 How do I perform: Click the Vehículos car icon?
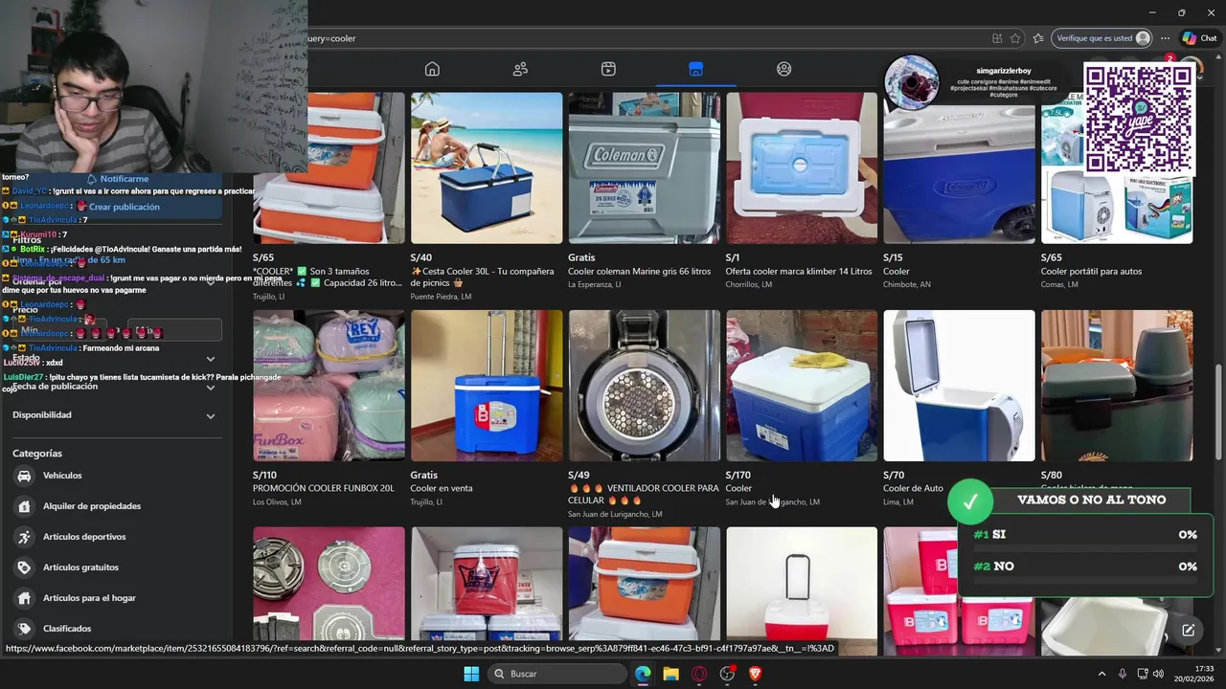pyautogui.click(x=24, y=476)
